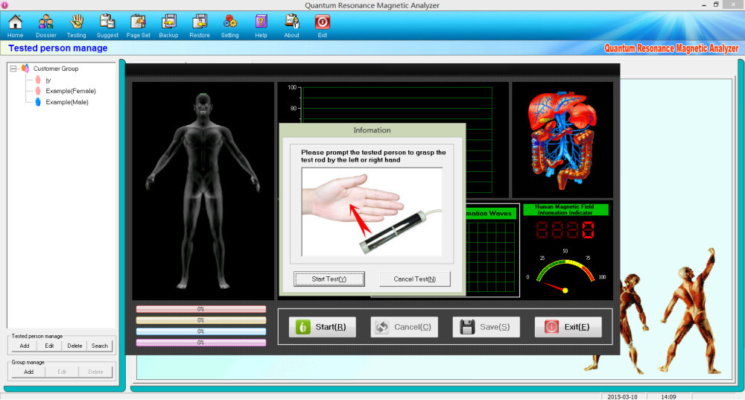Click the Restore toolbar icon

point(200,23)
